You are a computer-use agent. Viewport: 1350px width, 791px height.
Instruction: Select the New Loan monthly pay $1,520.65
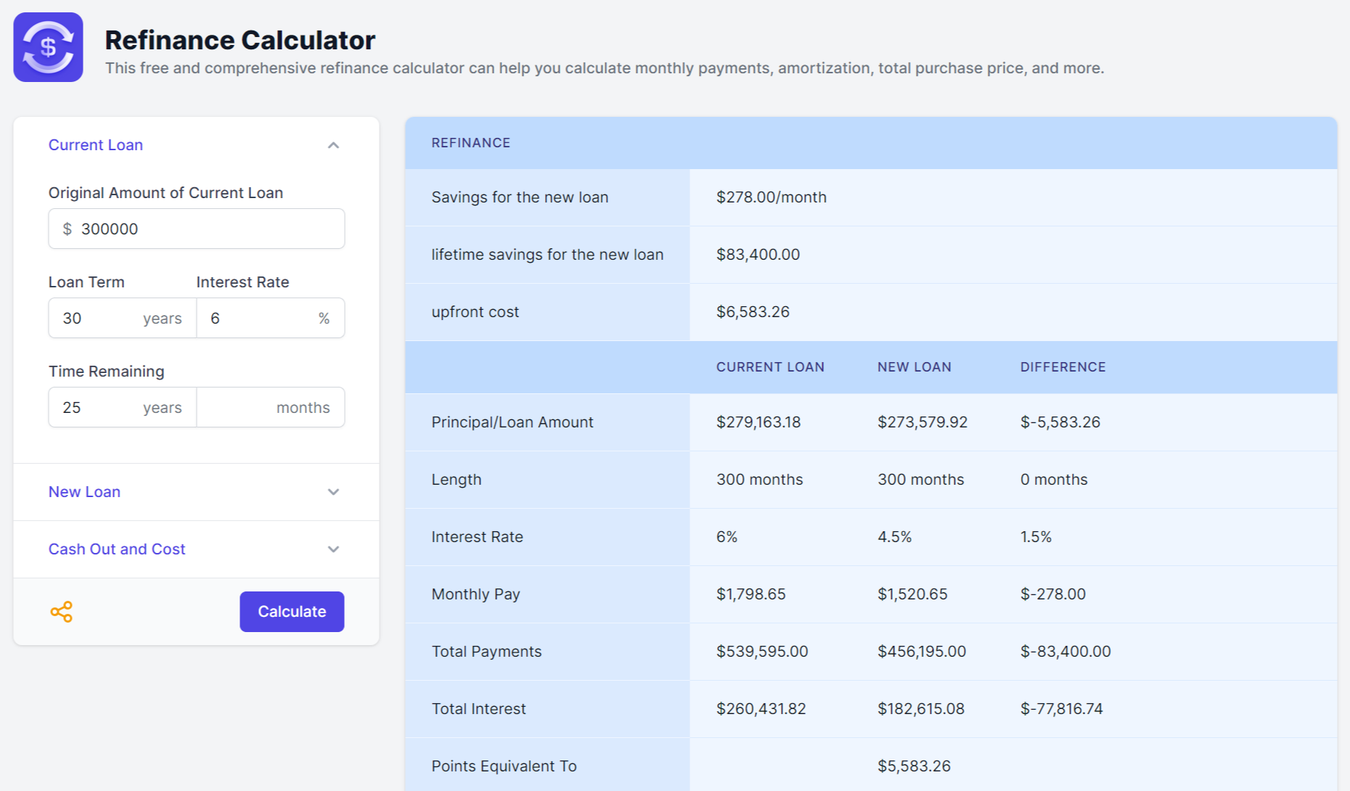[x=912, y=594]
